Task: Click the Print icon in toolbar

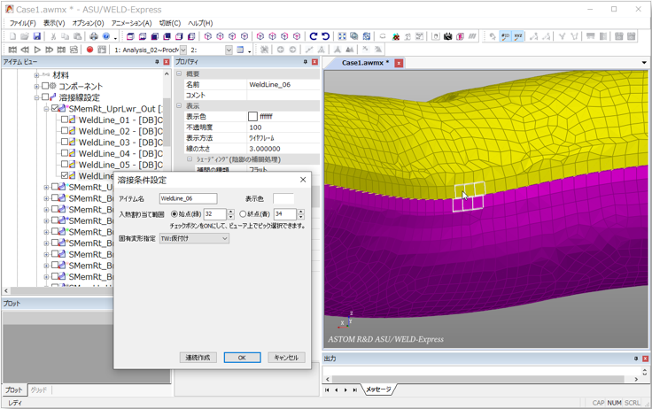Action: coord(93,36)
